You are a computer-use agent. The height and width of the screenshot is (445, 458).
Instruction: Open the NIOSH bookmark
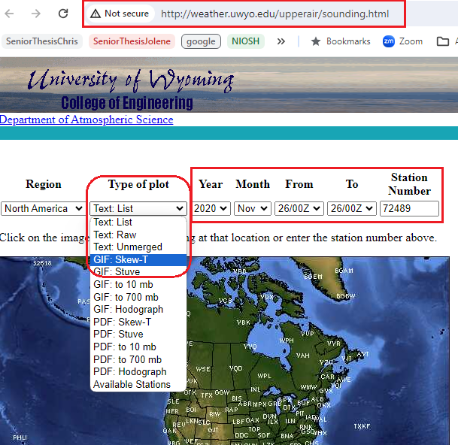tap(245, 41)
